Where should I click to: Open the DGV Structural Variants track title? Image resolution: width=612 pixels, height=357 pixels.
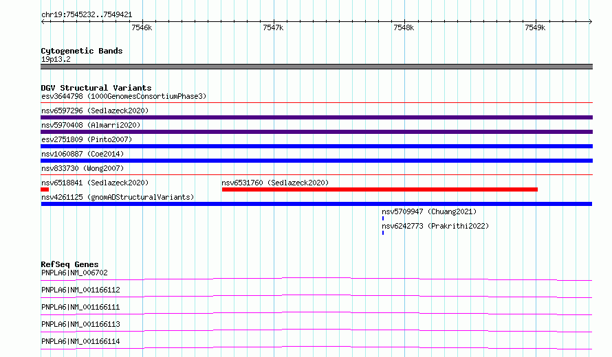(x=96, y=88)
